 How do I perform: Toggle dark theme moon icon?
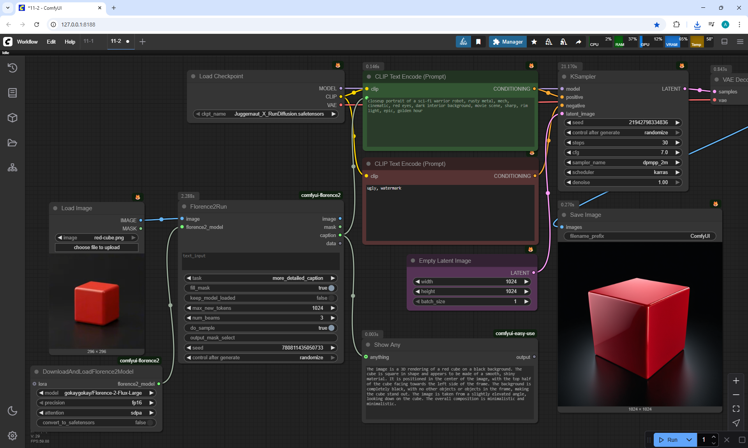click(12, 411)
